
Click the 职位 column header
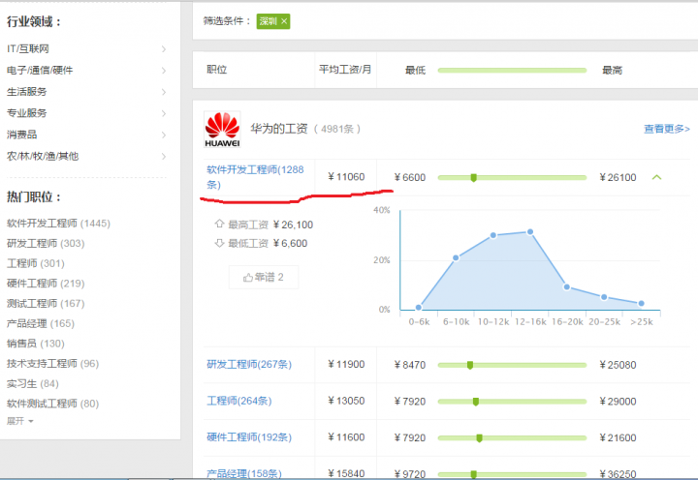click(x=217, y=70)
